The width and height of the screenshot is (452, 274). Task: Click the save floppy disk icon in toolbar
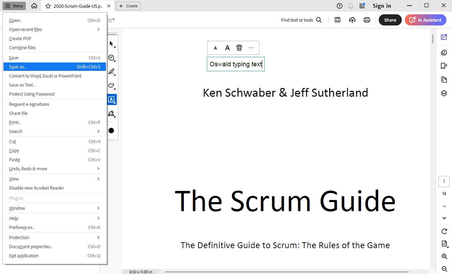(338, 20)
